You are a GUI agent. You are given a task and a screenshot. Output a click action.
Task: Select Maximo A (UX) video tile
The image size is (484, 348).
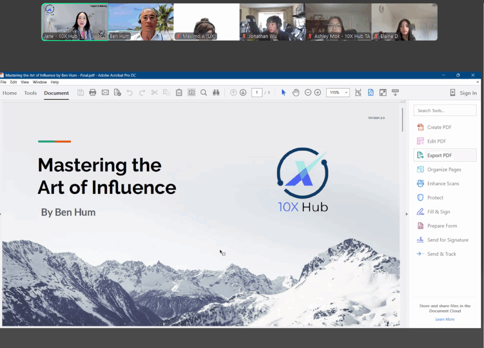point(207,22)
